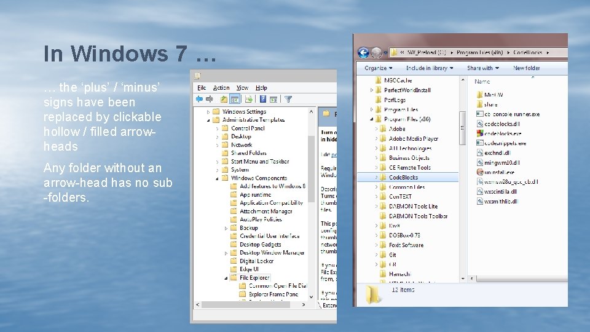Select the Network tree item

pyautogui.click(x=242, y=145)
